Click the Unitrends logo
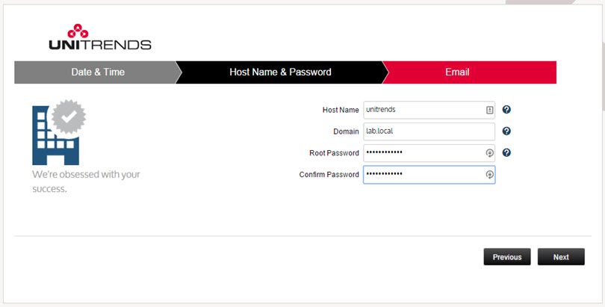This screenshot has width=605, height=307. [x=99, y=37]
